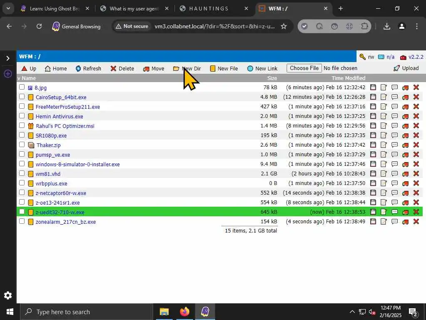The width and height of the screenshot is (426, 320).
Task: Click the red truck move icon for Hemin Antivirus.exe
Action: point(405,116)
